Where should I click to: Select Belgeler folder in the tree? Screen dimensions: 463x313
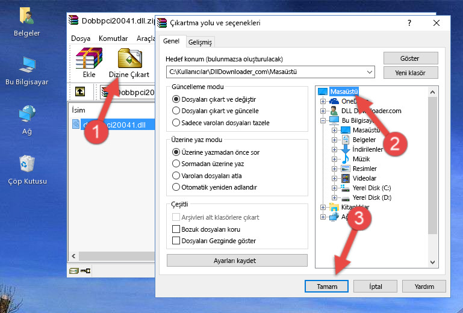364,140
